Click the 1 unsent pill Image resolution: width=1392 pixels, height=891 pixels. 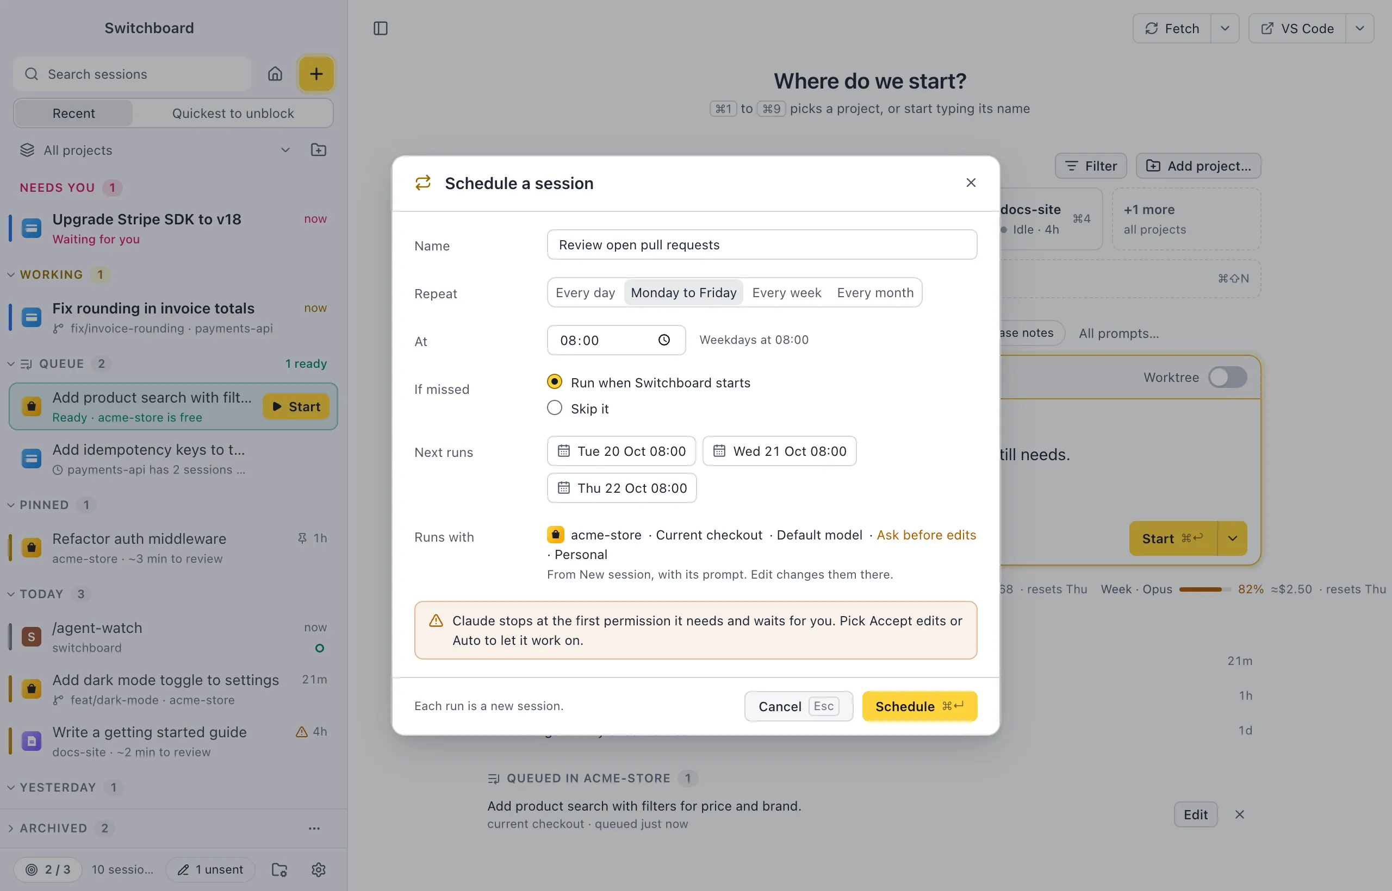[x=210, y=870]
